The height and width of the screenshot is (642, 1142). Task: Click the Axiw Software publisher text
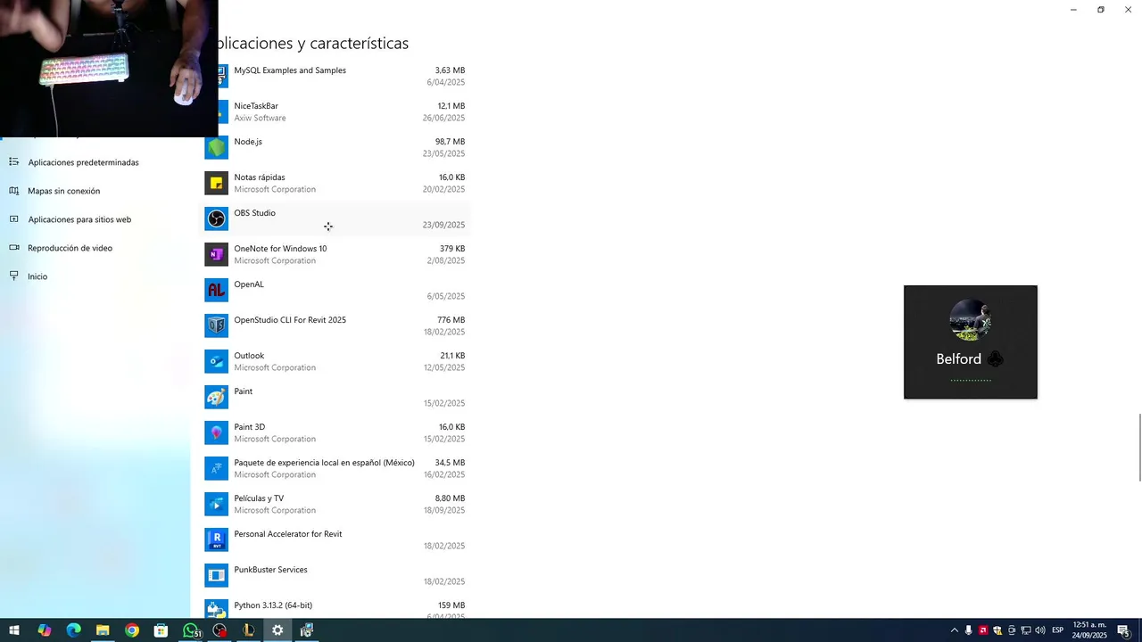tap(260, 118)
